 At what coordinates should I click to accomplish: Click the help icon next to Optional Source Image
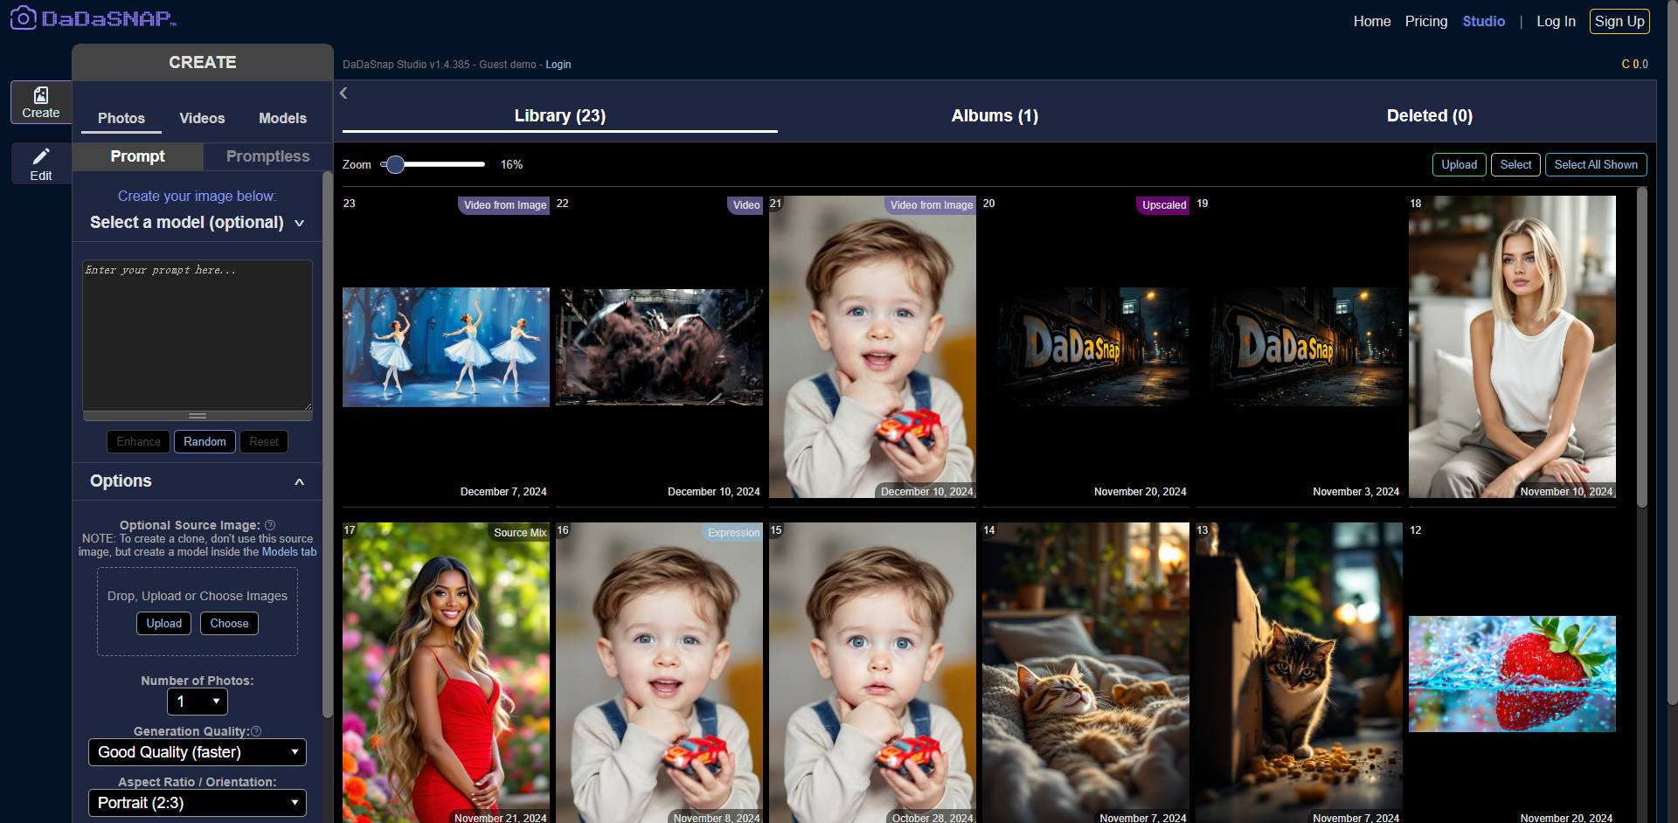coord(270,525)
